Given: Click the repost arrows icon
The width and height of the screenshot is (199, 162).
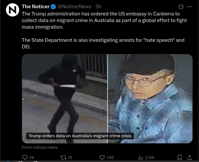Looking at the screenshot, I should (63, 157).
